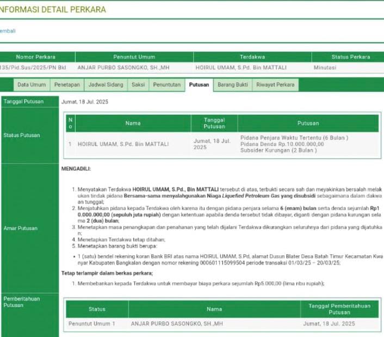The height and width of the screenshot is (337, 384).
Task: Go back via the Kembali link
Action: click(8, 30)
